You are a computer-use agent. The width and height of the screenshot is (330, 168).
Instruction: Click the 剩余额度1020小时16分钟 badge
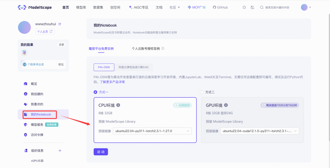[x=280, y=105]
